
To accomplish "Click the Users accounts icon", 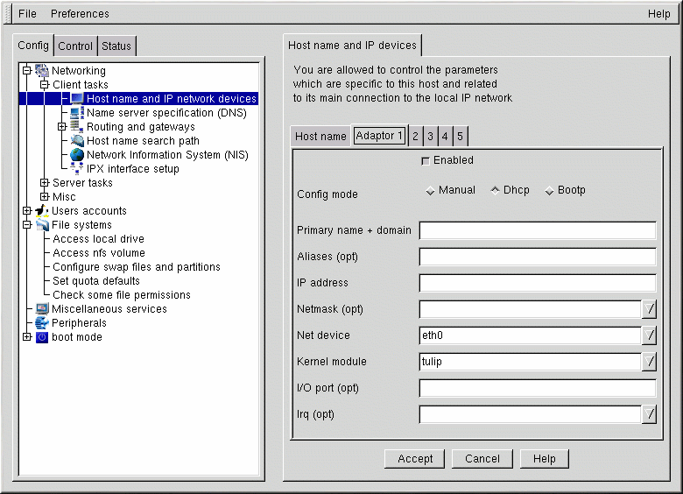I will [42, 211].
